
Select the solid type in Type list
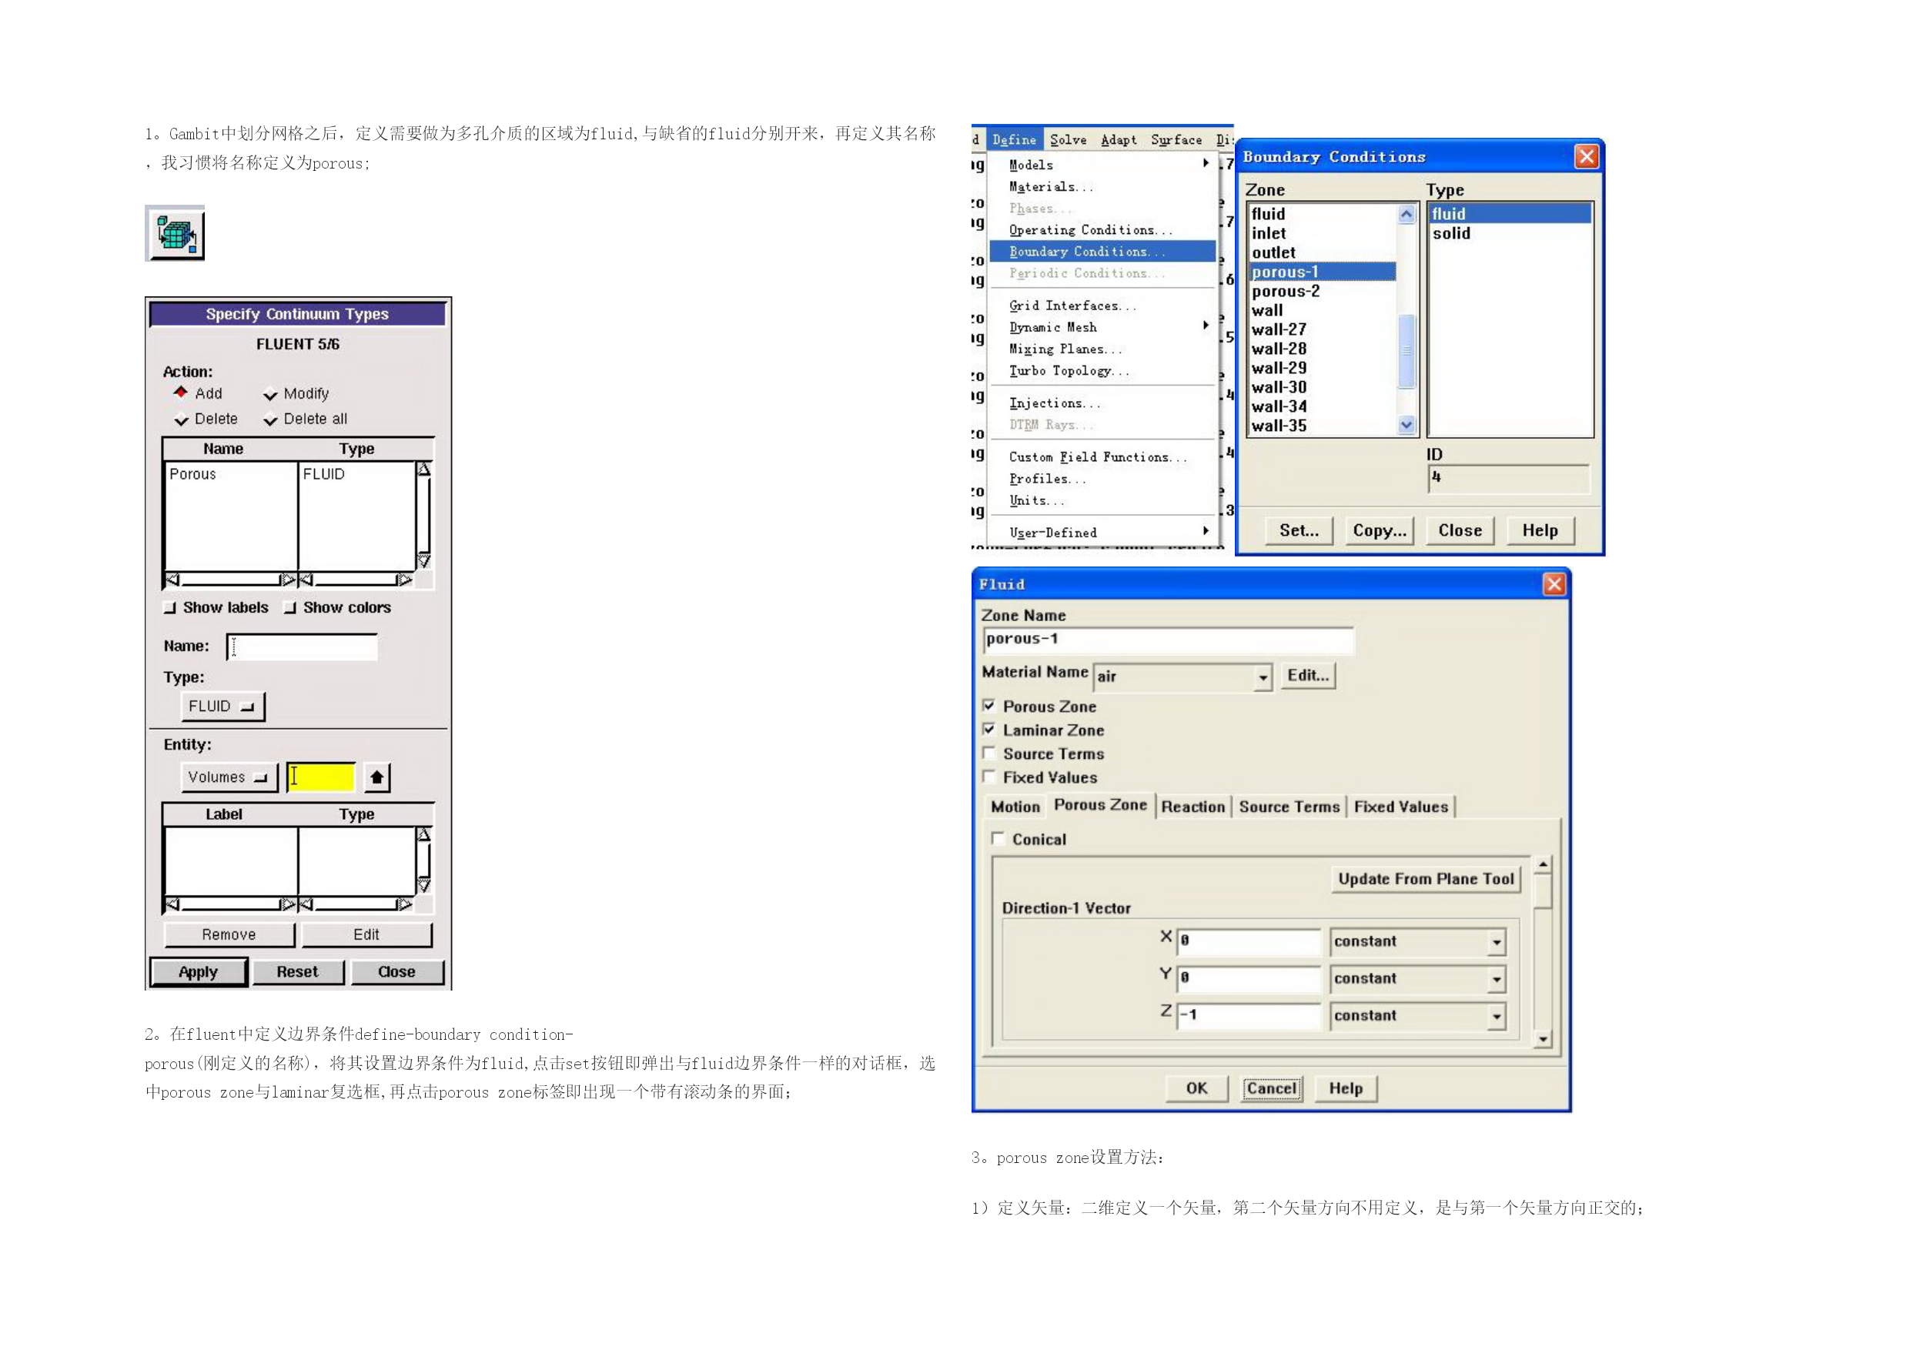point(1510,234)
